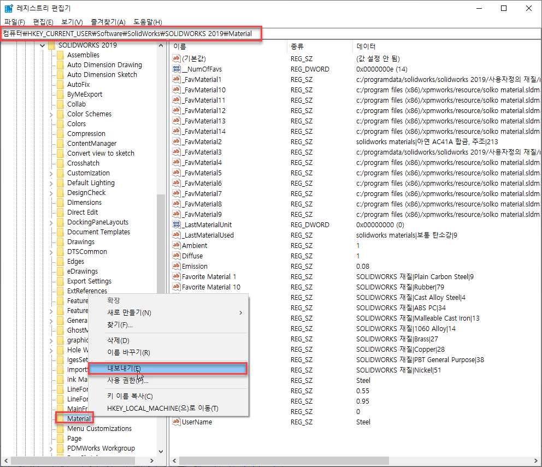Click the DWORD icon of _LastMaterialUnit
The width and height of the screenshot is (542, 467).
(176, 224)
